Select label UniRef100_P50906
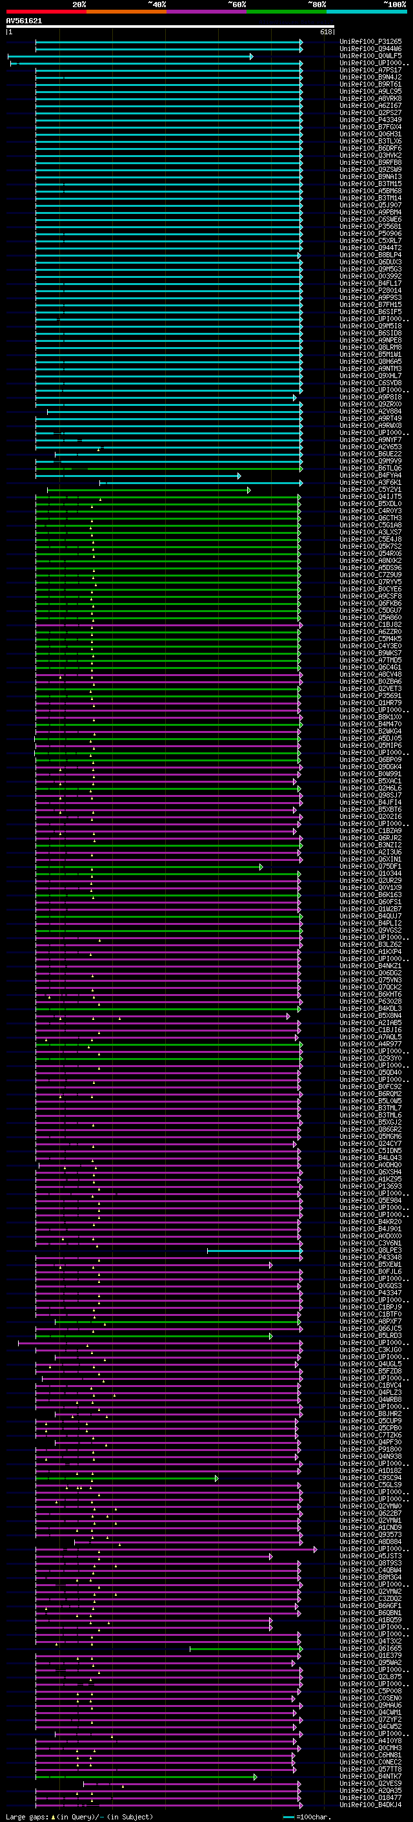 pos(370,233)
